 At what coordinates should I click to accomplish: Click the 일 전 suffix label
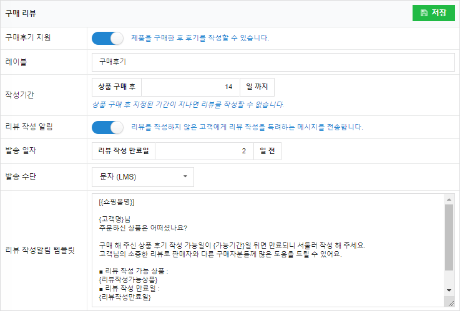pos(263,151)
